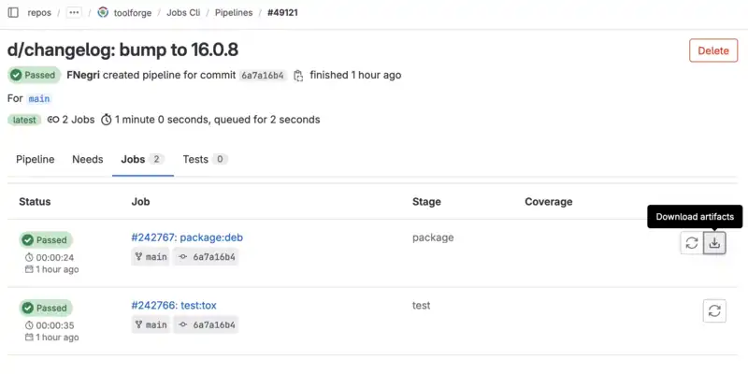Click the latest badge
This screenshot has height=374, width=748.
coord(24,120)
